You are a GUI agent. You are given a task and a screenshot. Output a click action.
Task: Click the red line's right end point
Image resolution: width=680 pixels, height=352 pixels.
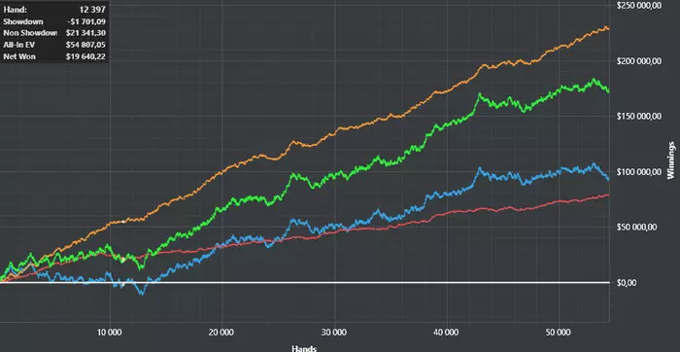pos(608,195)
